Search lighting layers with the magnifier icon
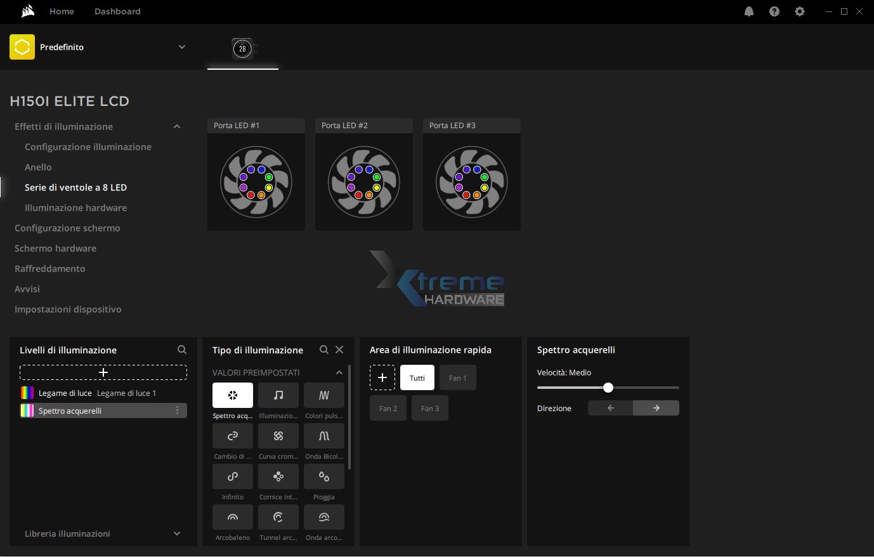 click(182, 350)
